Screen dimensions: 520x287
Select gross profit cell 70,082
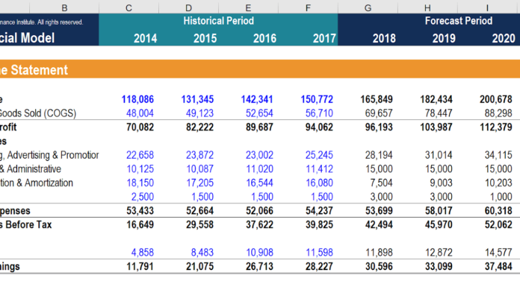coord(140,127)
